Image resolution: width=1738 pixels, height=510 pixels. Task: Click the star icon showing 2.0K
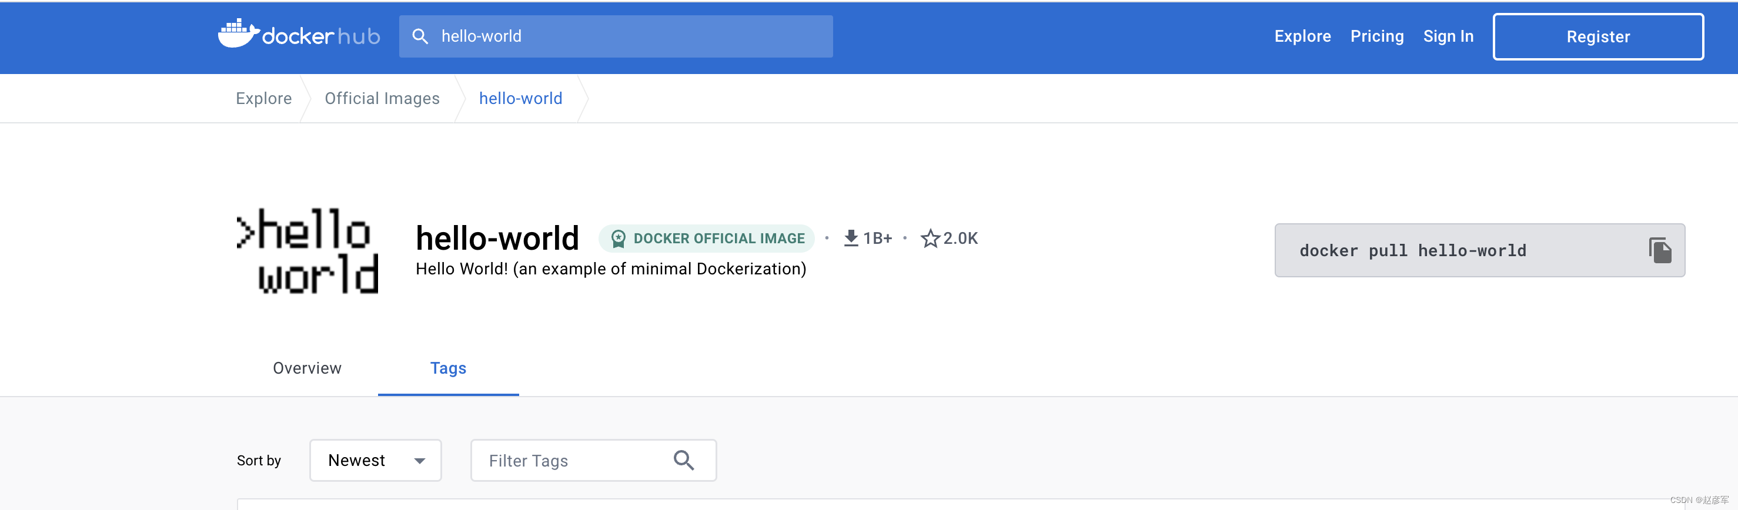pos(930,238)
